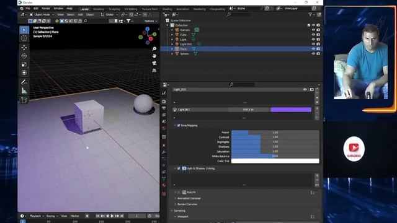397x223 pixels.
Task: Expand the Animation Denoiser panel
Action: [175, 198]
